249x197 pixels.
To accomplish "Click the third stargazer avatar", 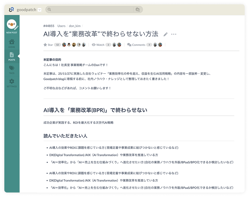I will click(x=74, y=45).
